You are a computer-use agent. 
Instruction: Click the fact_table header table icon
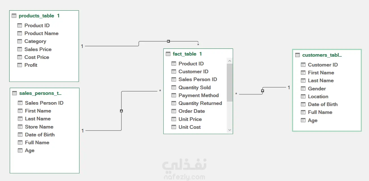tap(168, 54)
